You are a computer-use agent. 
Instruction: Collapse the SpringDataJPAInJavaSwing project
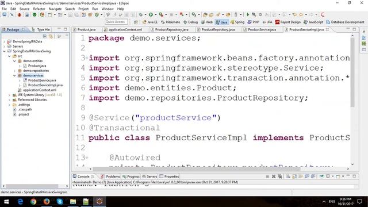(x=4, y=51)
